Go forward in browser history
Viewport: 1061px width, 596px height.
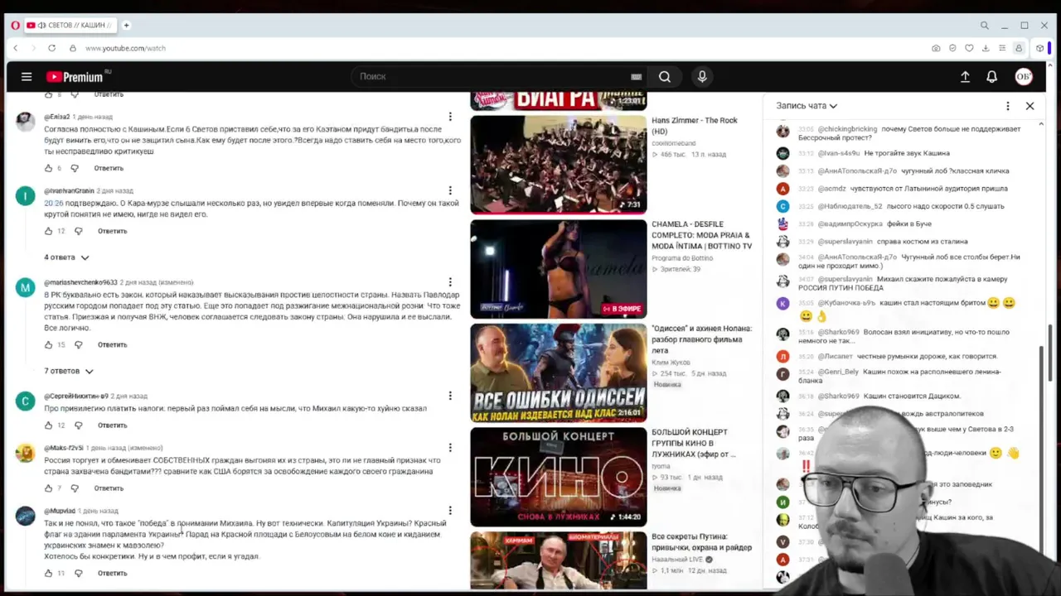pyautogui.click(x=33, y=48)
